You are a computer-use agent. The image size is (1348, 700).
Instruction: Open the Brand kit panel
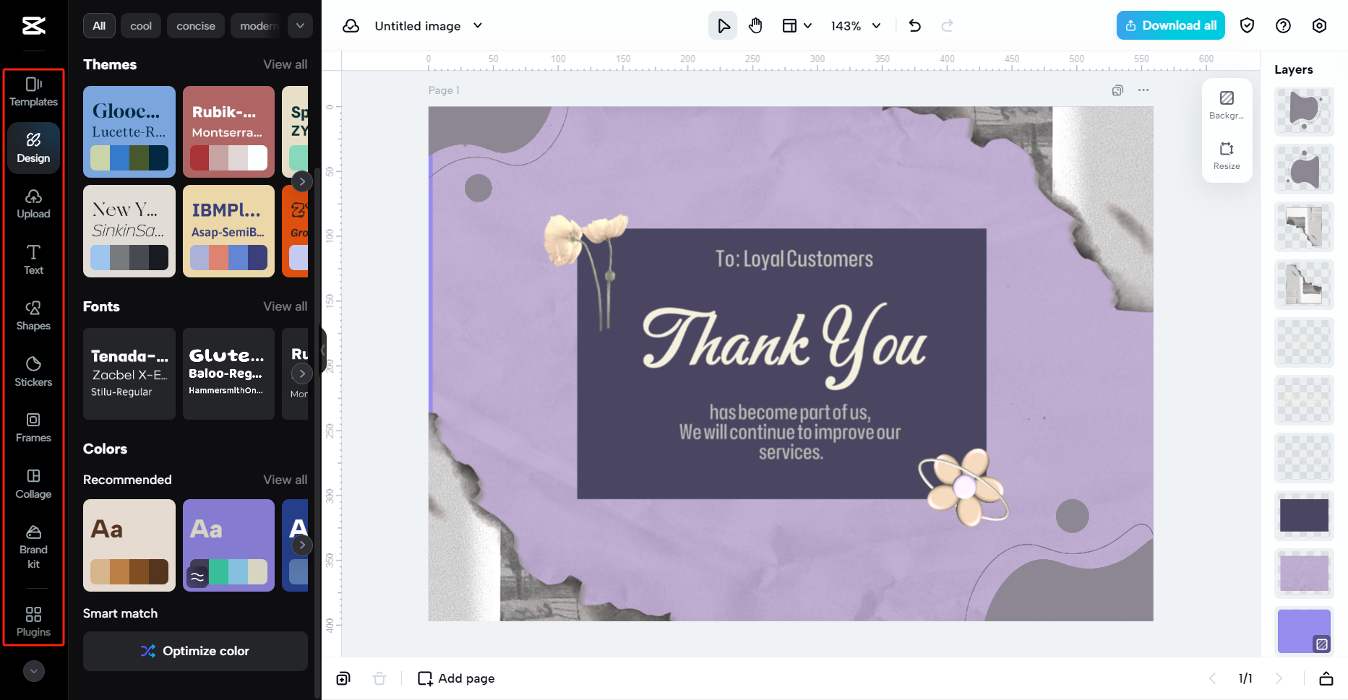click(33, 547)
